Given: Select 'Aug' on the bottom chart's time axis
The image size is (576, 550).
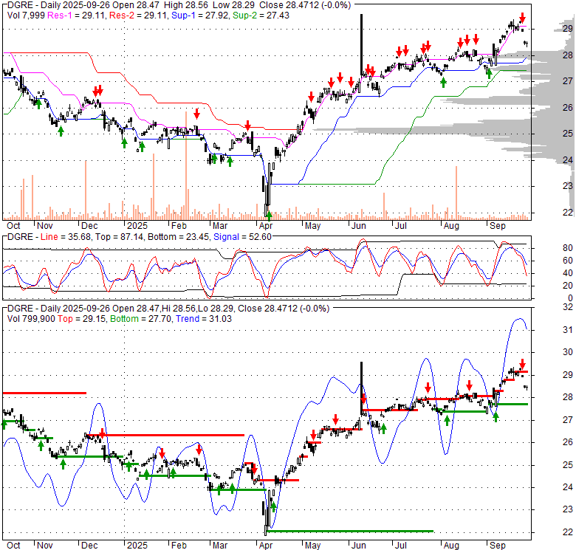Looking at the screenshot, I should (451, 546).
